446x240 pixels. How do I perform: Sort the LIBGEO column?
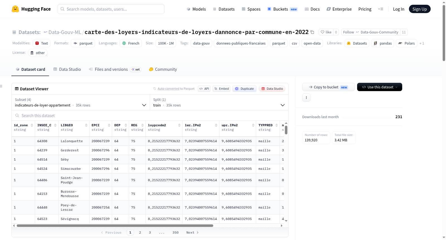(x=86, y=125)
